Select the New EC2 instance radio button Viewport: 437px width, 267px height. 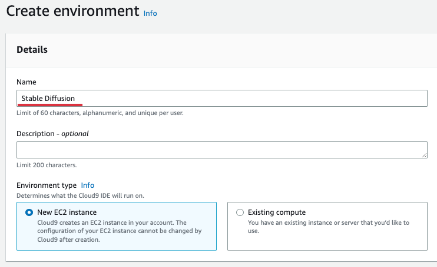[29, 212]
